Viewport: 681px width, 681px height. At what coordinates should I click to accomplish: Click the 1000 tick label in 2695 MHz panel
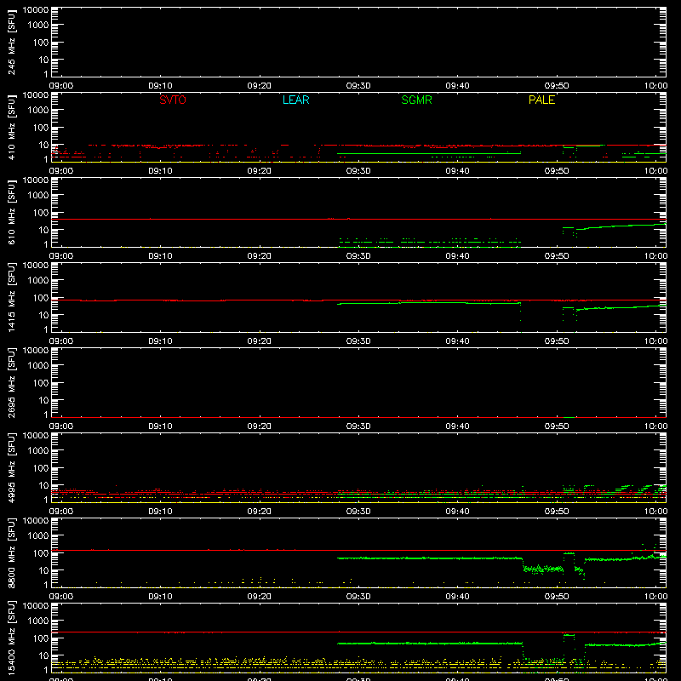[38, 366]
